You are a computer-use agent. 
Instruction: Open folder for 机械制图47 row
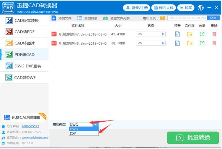[x=190, y=34]
